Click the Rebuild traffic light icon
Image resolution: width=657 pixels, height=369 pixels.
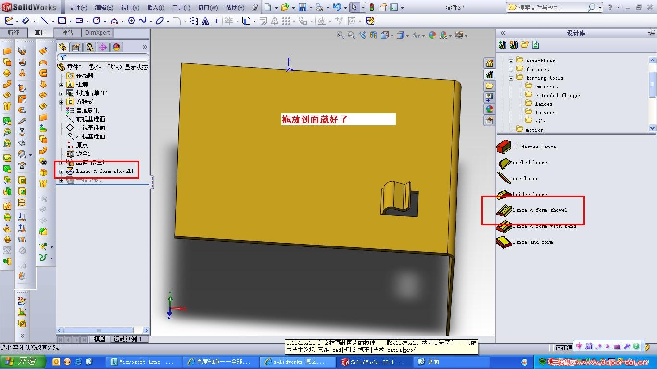(x=372, y=7)
